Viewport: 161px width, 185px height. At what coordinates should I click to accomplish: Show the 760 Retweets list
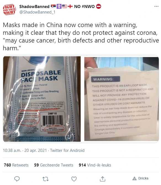click(16, 165)
